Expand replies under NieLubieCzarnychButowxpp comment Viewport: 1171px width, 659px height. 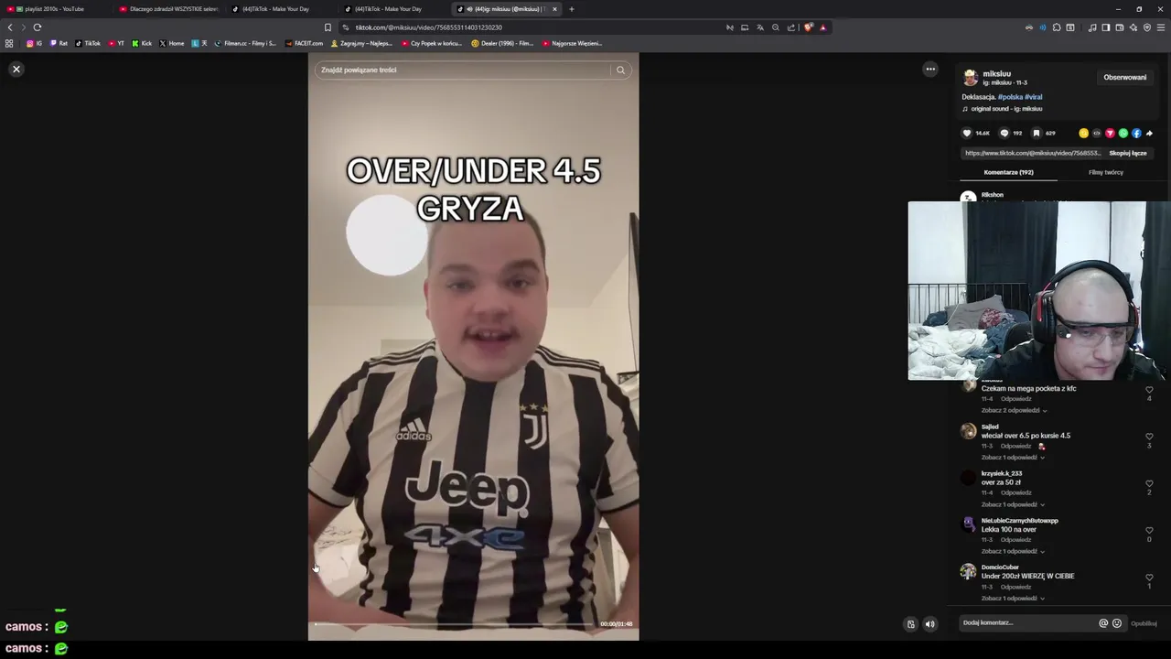(1014, 551)
